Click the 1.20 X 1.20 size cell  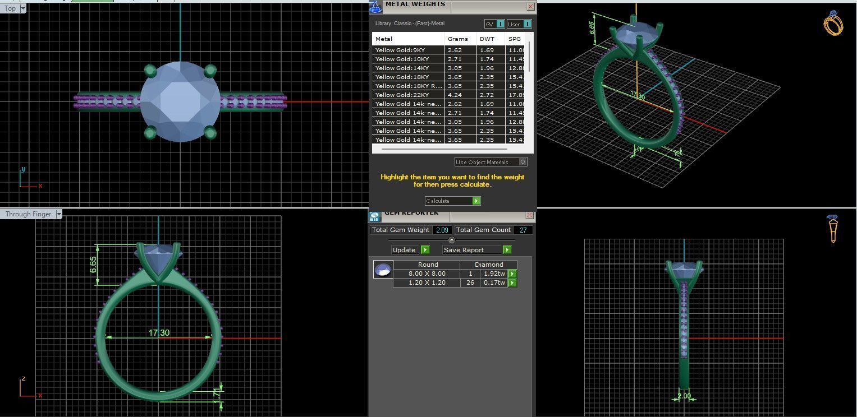pos(427,283)
